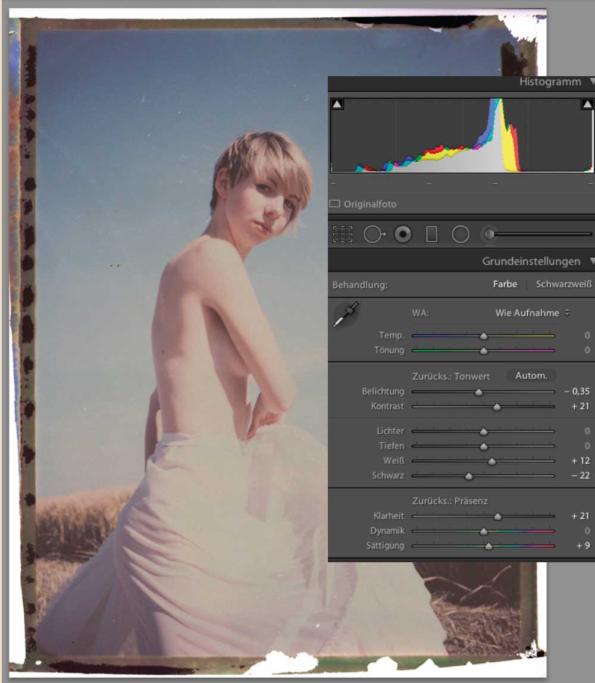Select the adjustment brush tool
This screenshot has height=683, width=595.
click(x=489, y=234)
